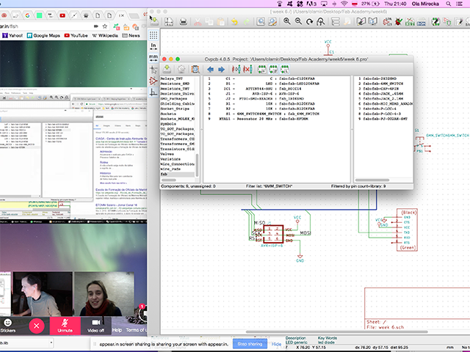The height and width of the screenshot is (352, 470).
Task: Zoom out on schematic
Action: point(298,21)
